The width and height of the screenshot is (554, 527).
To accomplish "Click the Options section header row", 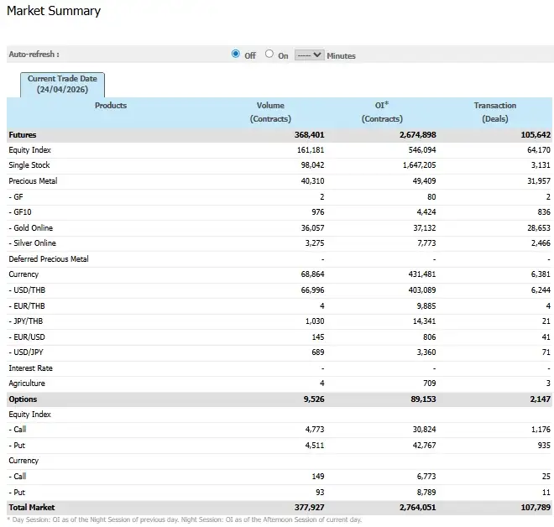I will point(24,399).
